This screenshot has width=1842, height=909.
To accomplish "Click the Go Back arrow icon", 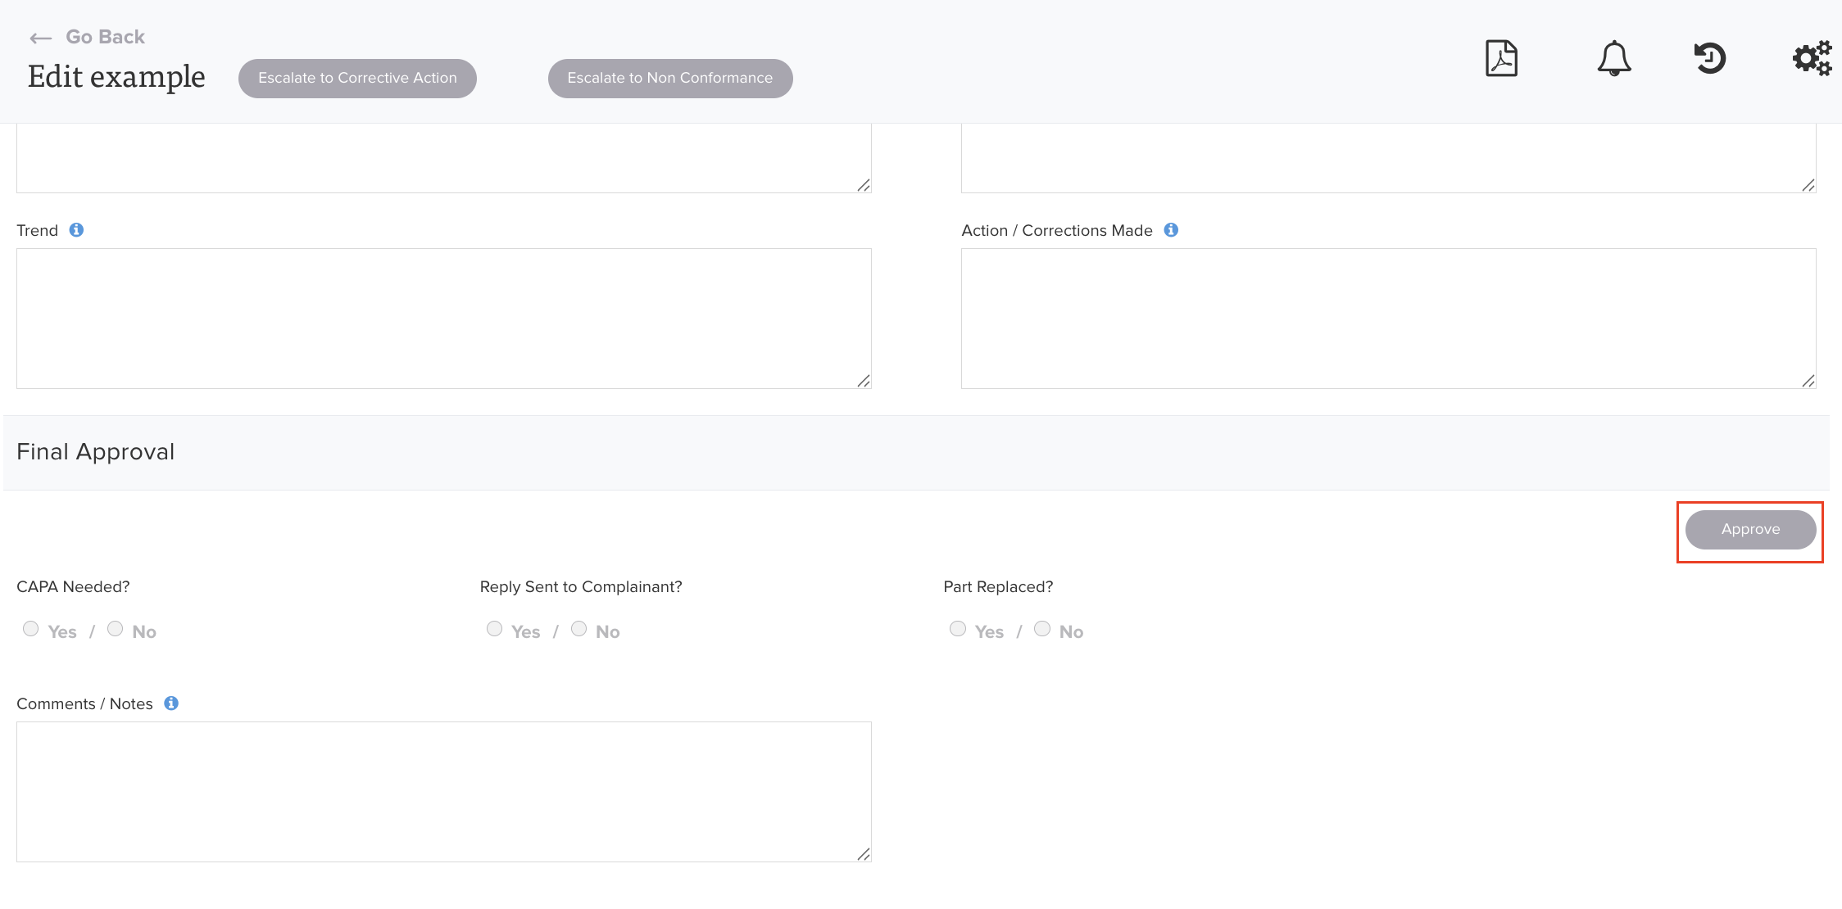I will point(40,38).
